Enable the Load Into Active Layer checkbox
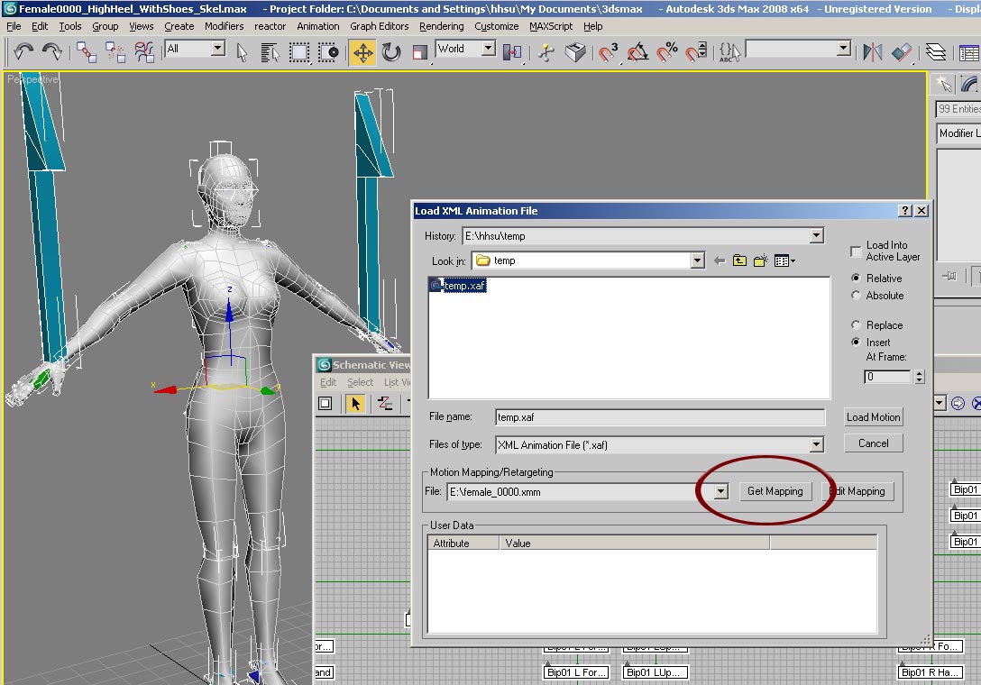981x685 pixels. pyautogui.click(x=856, y=251)
